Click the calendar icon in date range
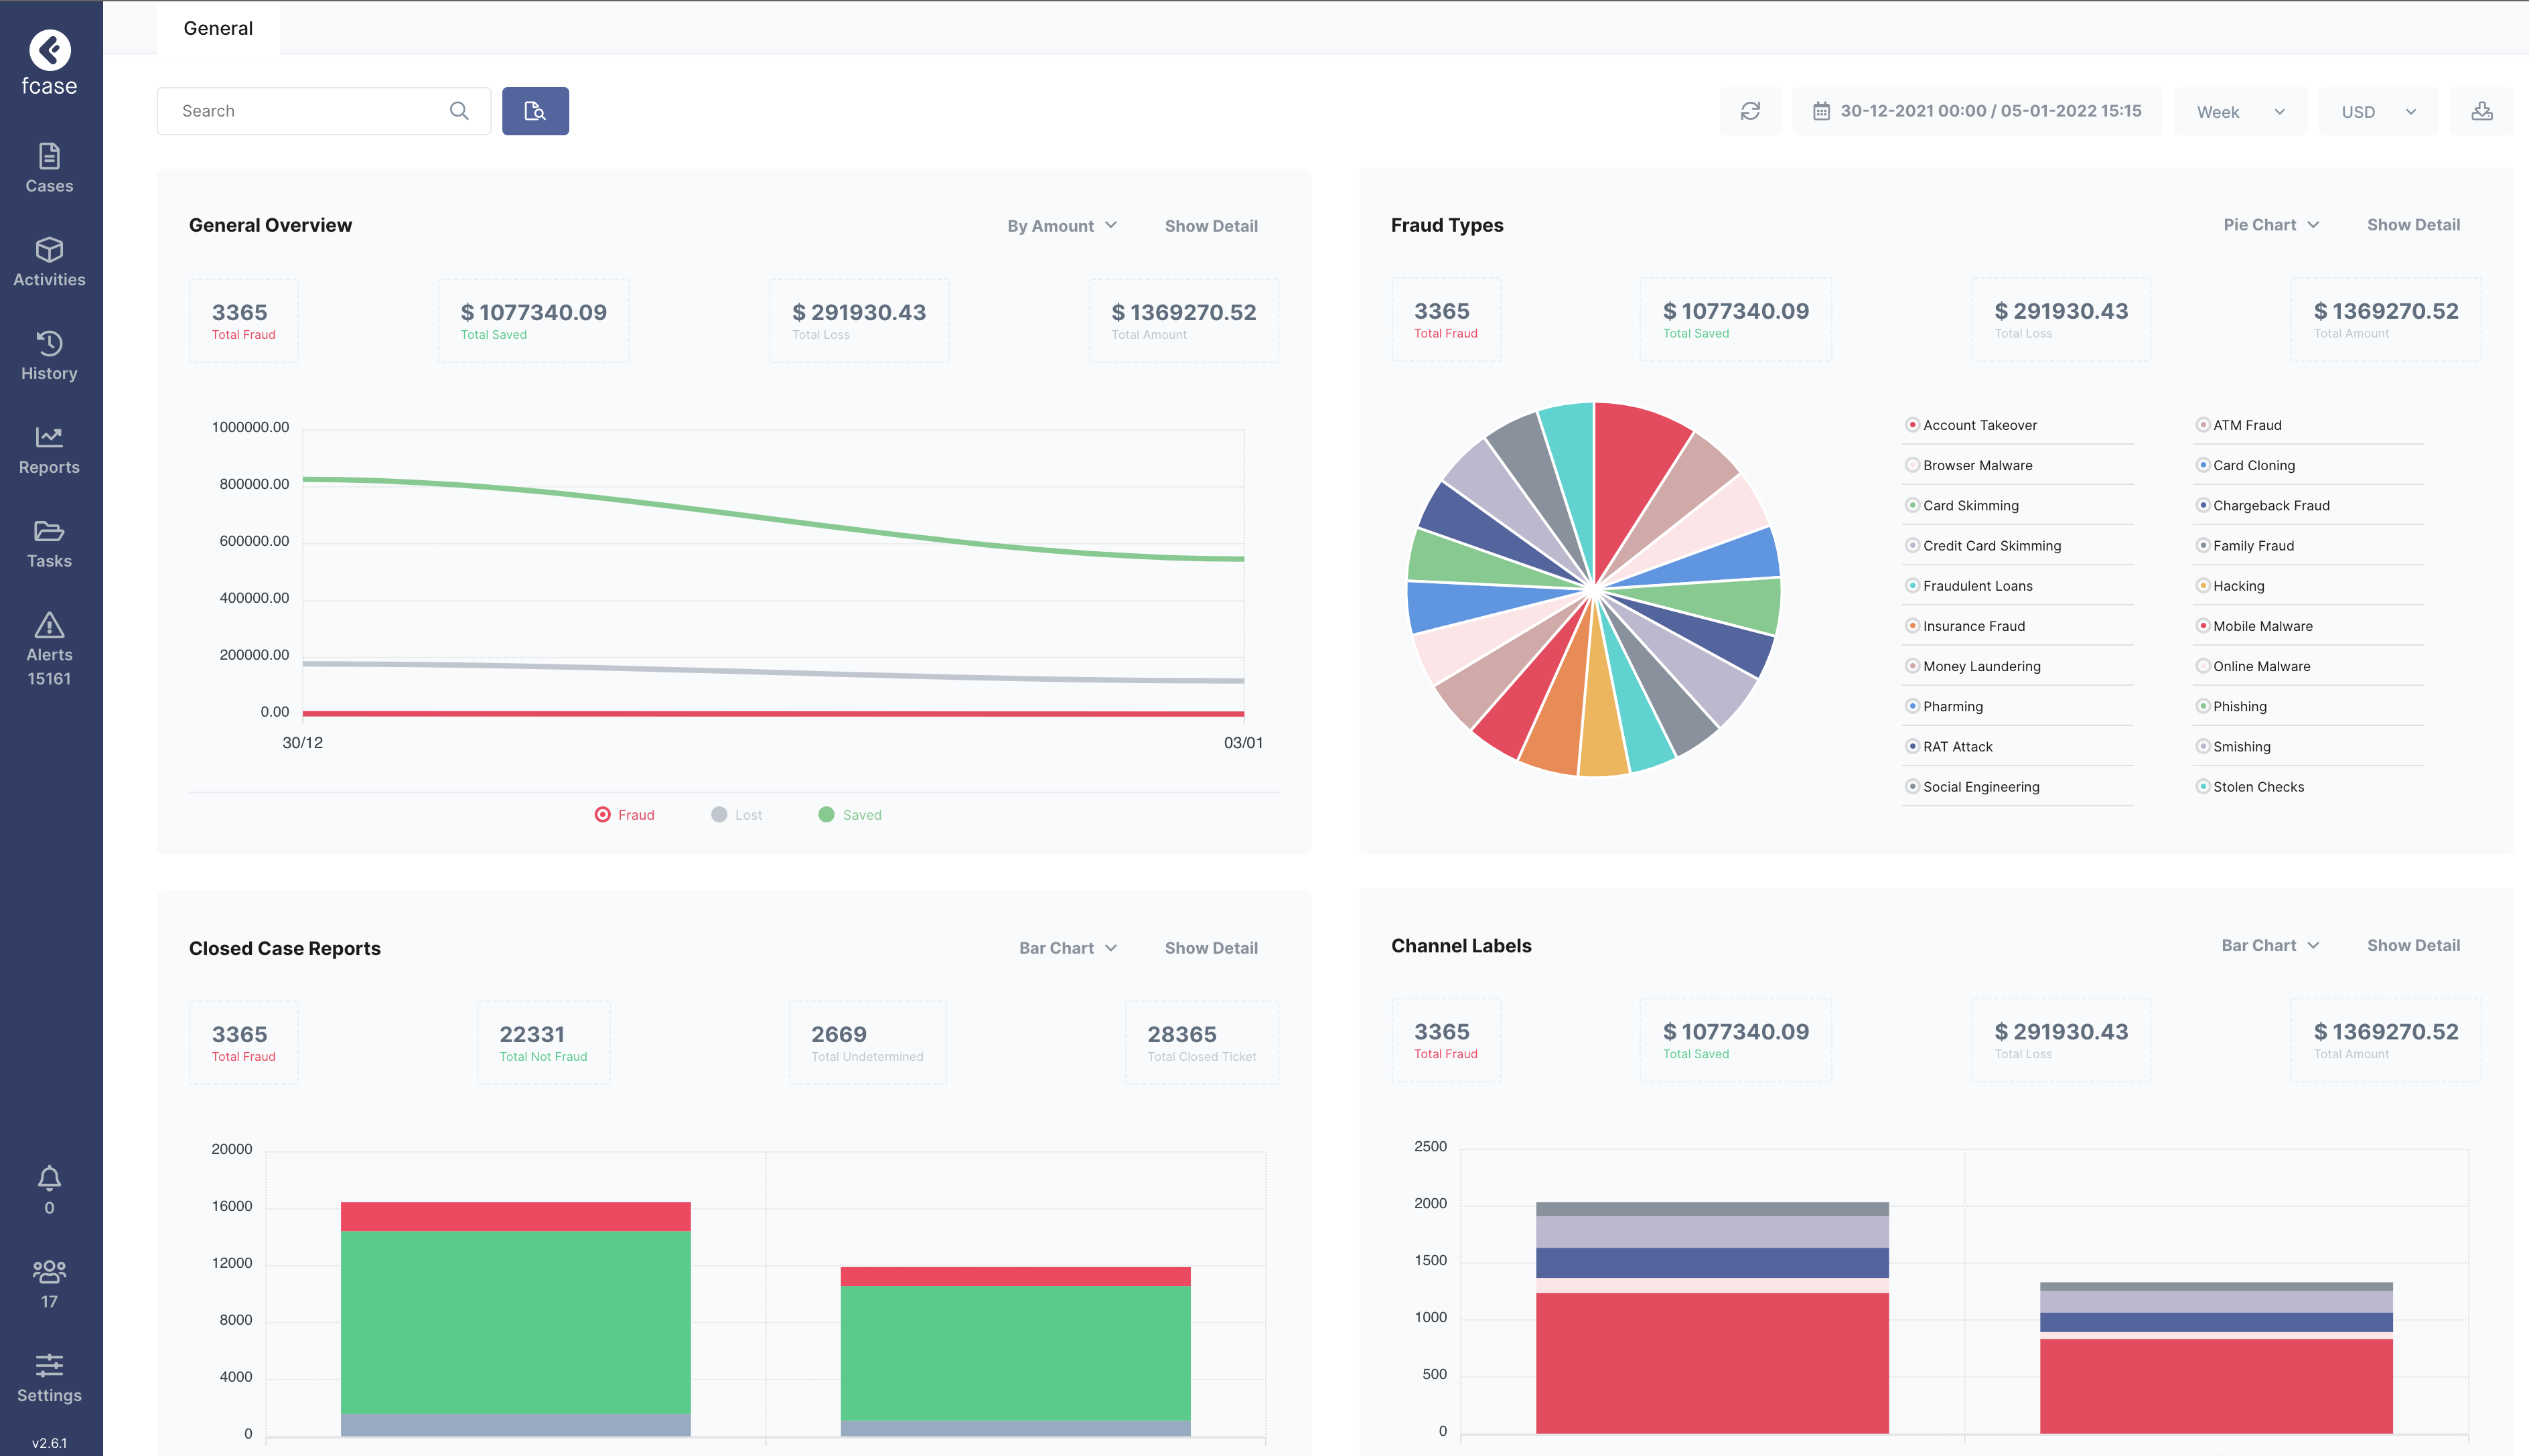The height and width of the screenshot is (1456, 2529). click(1822, 111)
